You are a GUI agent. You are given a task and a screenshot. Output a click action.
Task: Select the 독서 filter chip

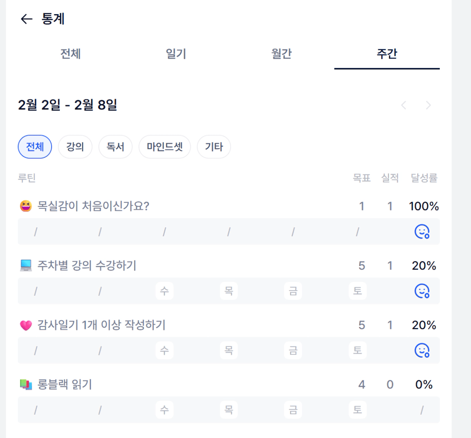pyautogui.click(x=115, y=147)
